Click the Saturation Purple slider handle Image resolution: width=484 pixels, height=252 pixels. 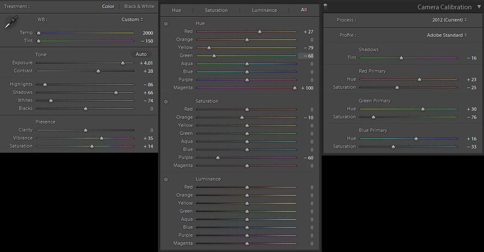(x=218, y=158)
